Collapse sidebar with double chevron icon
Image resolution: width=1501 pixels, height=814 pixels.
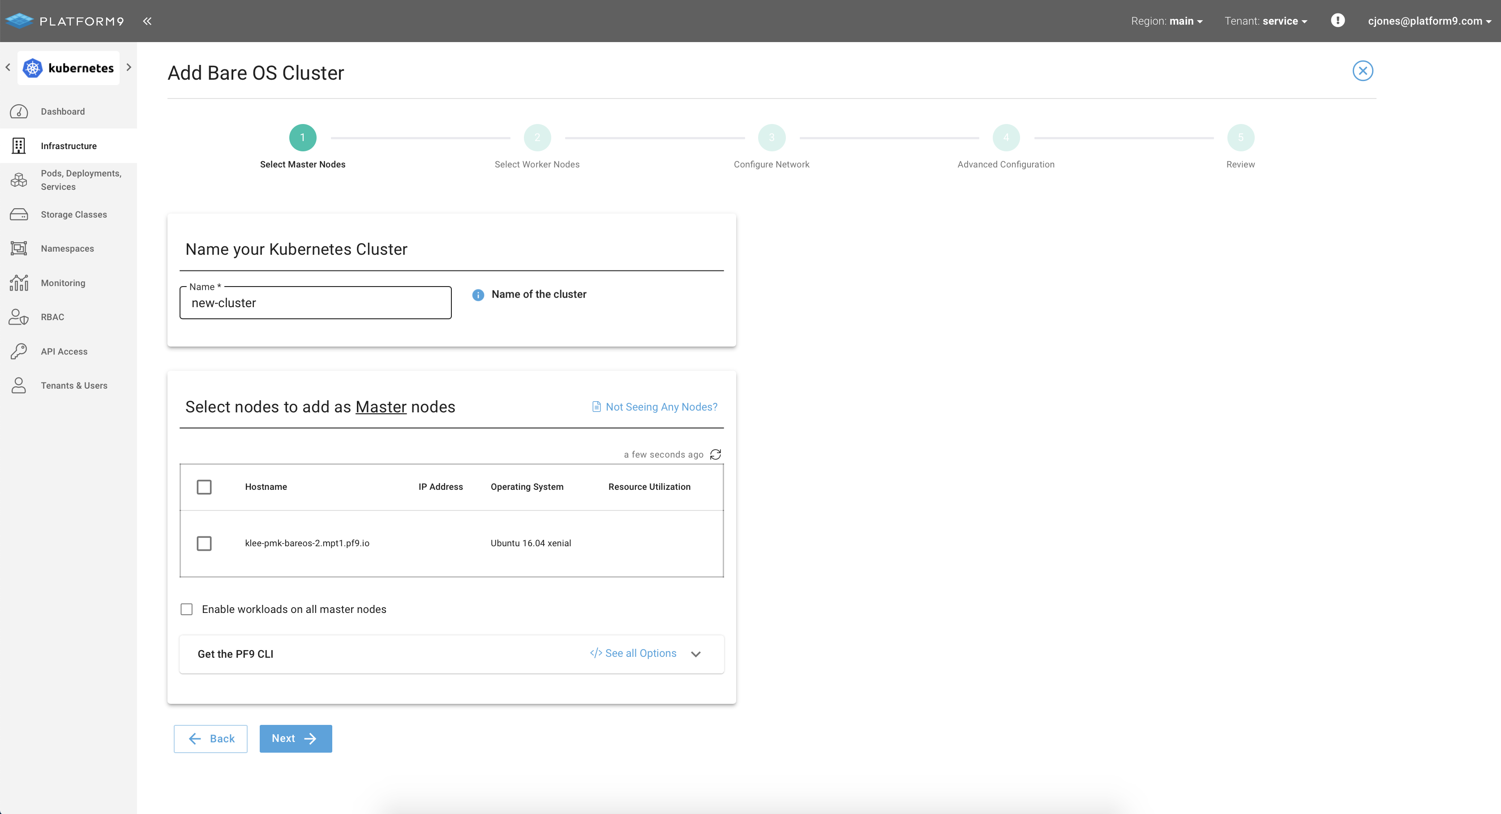147,21
